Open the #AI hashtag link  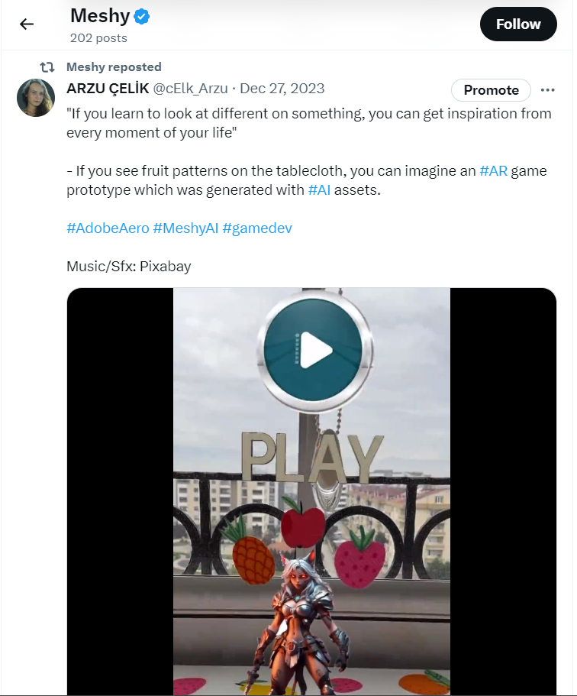[x=319, y=190]
